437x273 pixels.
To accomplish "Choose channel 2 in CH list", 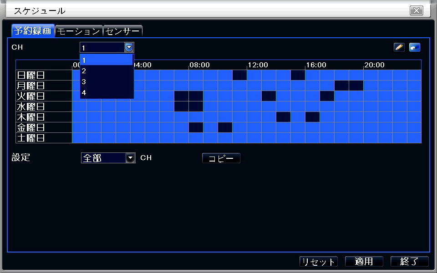I will coord(107,71).
